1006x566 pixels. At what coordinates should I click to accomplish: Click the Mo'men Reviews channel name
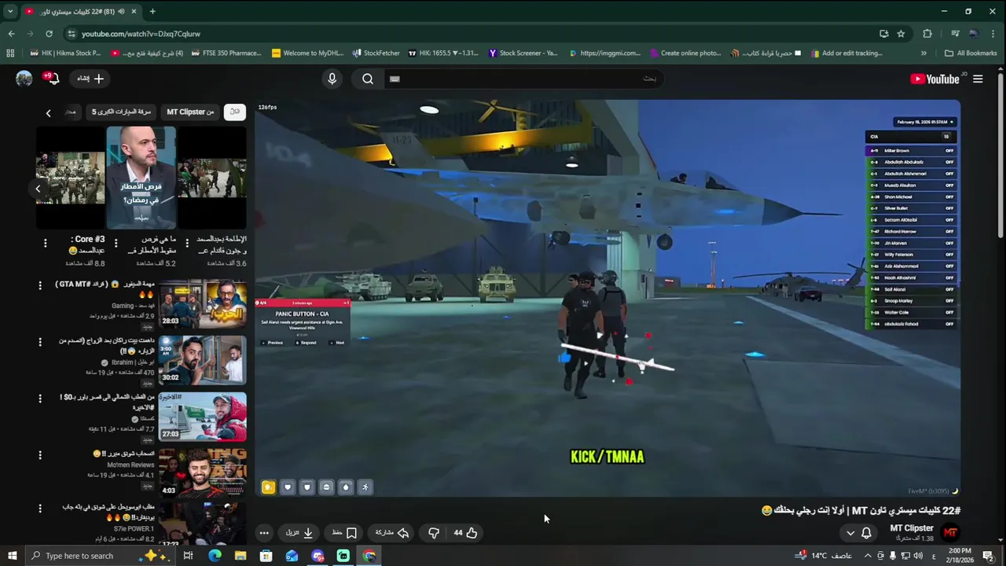tap(131, 465)
